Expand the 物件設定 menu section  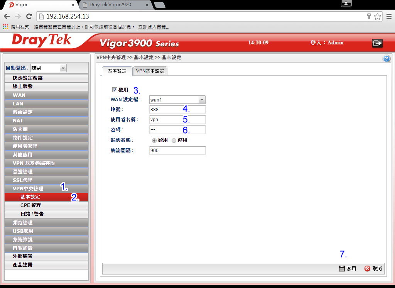(x=46, y=138)
